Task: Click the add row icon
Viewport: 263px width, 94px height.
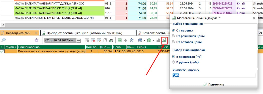Action: (87, 40)
